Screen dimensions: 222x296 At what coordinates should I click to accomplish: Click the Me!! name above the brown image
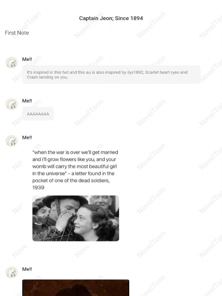tap(27, 269)
